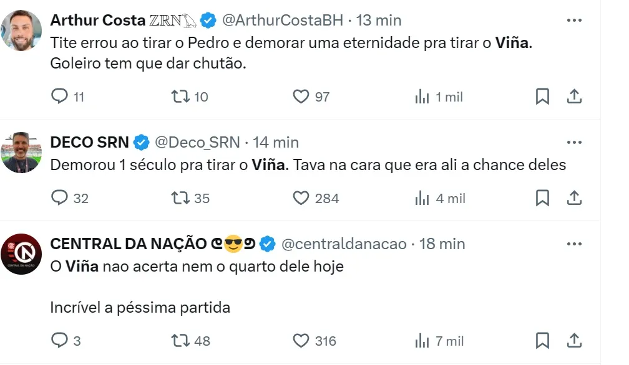Open more options on Arthur Costa's tweet
Image resolution: width=629 pixels, height=365 pixels.
(x=574, y=21)
